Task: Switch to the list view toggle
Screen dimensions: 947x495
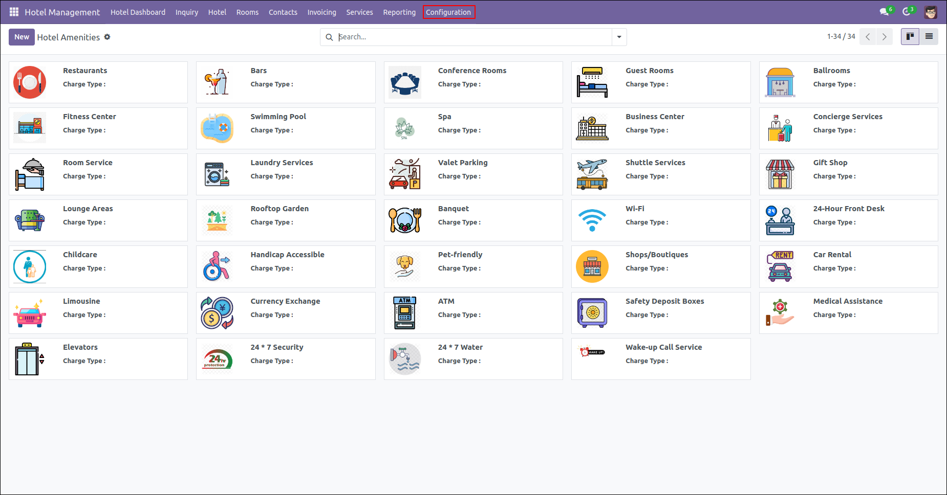Action: (930, 36)
